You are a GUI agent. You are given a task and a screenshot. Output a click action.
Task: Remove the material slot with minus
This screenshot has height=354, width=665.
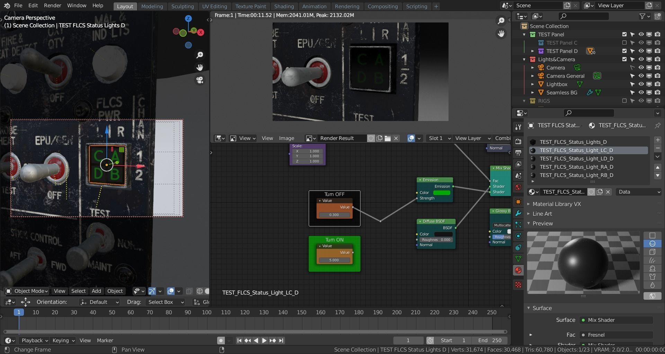tap(657, 148)
